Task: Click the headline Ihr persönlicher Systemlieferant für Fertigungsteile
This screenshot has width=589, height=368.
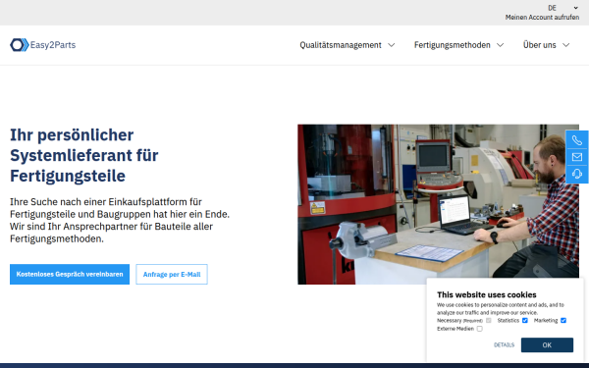Action: (x=84, y=155)
